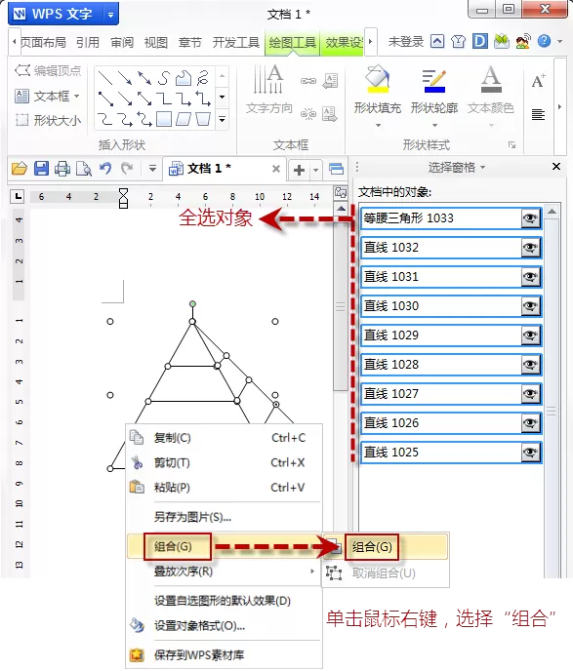Switch to the 页面布局 ribbon tab
This screenshot has width=573, height=671.
(x=43, y=42)
